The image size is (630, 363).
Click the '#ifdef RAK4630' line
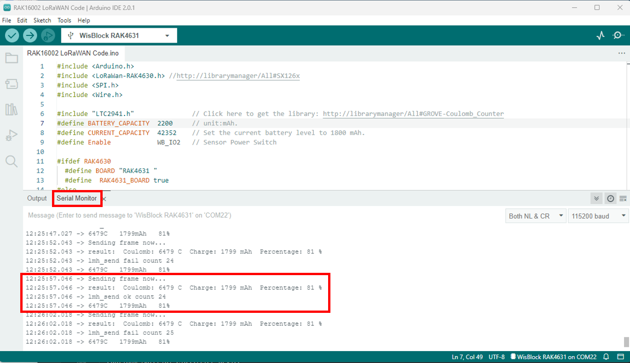tap(84, 161)
